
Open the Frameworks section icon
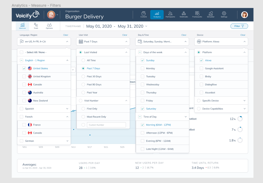(x=197, y=14)
